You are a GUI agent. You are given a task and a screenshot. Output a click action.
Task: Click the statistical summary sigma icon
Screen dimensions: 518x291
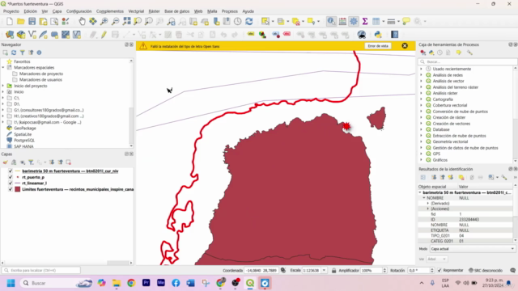coord(365,22)
